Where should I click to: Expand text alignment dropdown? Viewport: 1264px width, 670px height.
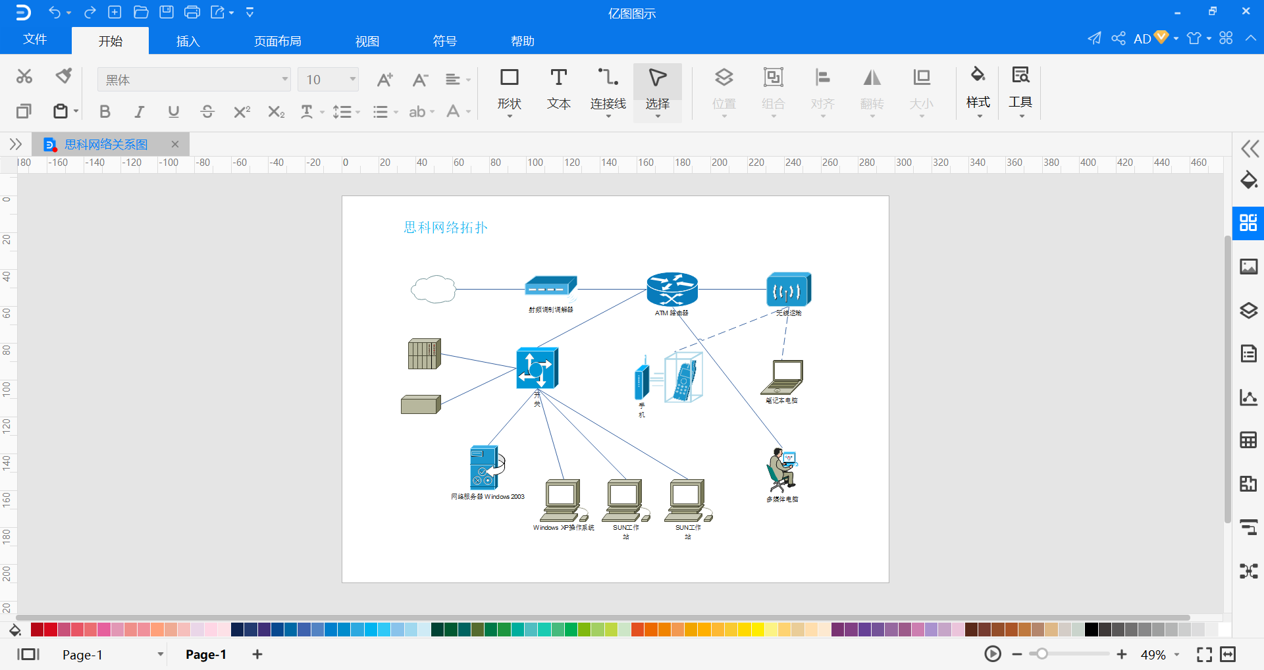tap(468, 80)
